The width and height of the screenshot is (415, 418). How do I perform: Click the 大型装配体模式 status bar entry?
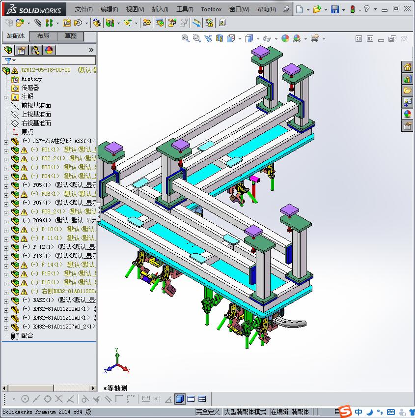tap(245, 412)
